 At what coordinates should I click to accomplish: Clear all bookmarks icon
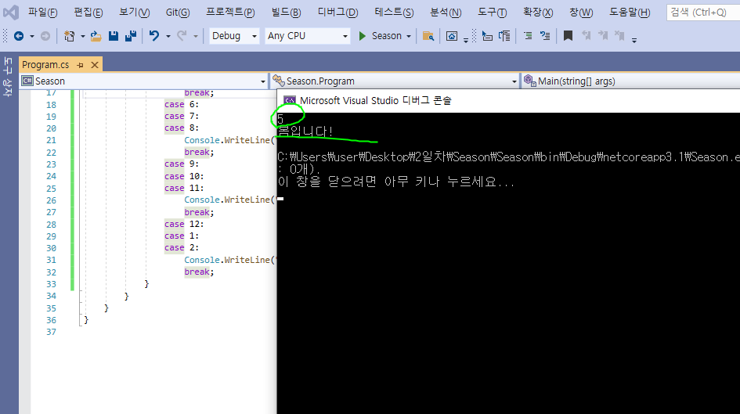(x=619, y=36)
